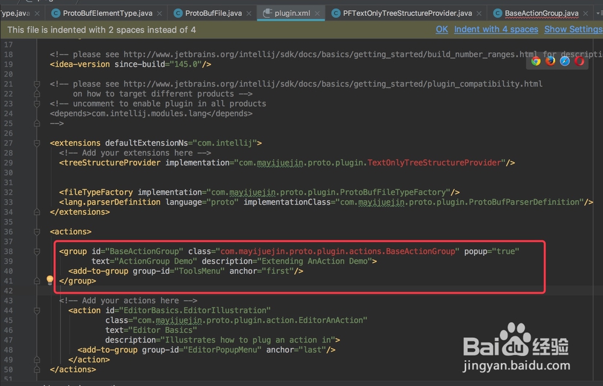Open BaseActionGroup.java tab

tap(541, 13)
